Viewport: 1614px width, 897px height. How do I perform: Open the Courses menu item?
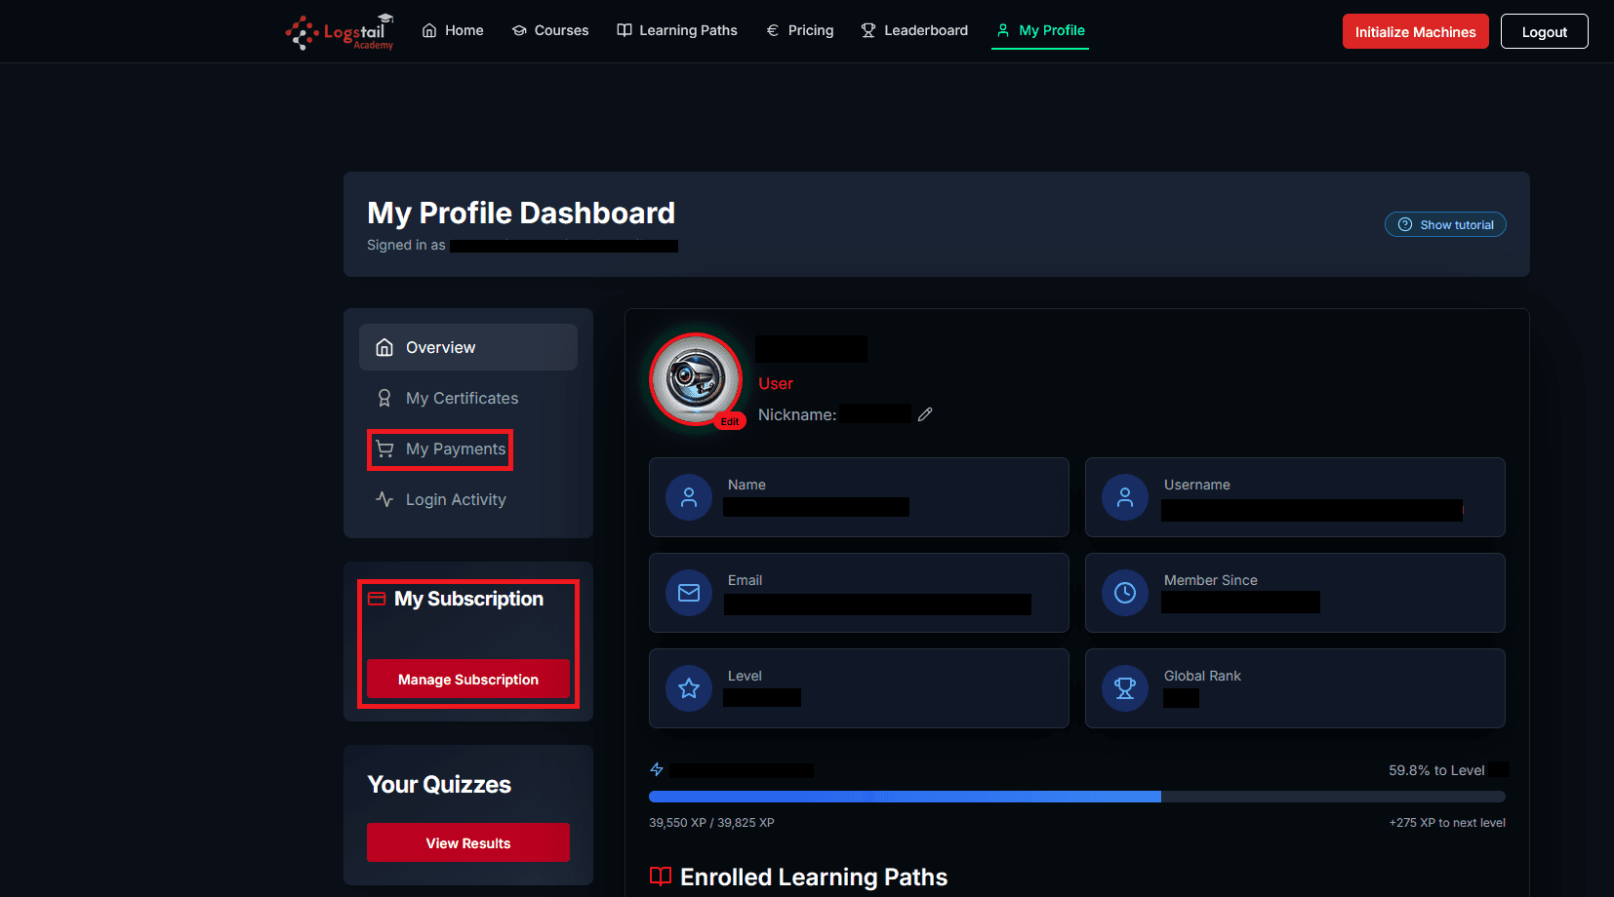pos(550,30)
